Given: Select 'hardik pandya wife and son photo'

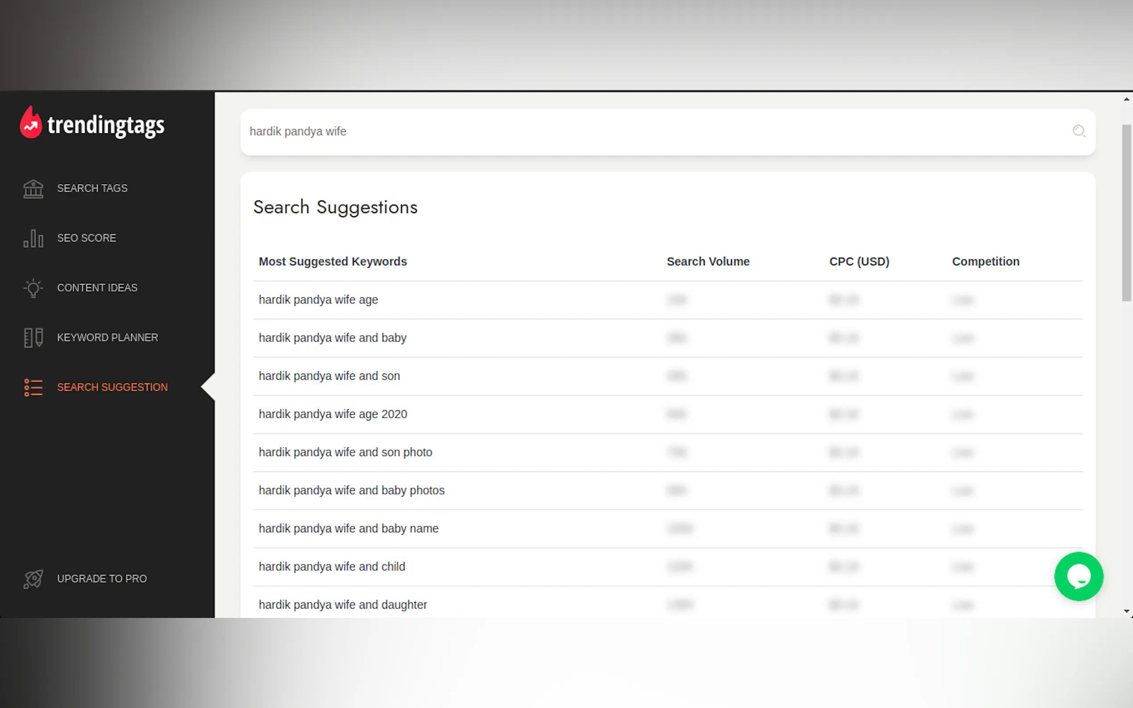Looking at the screenshot, I should tap(345, 453).
